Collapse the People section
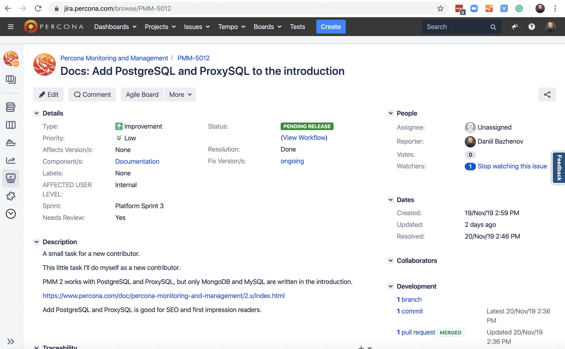The width and height of the screenshot is (565, 349). click(391, 113)
